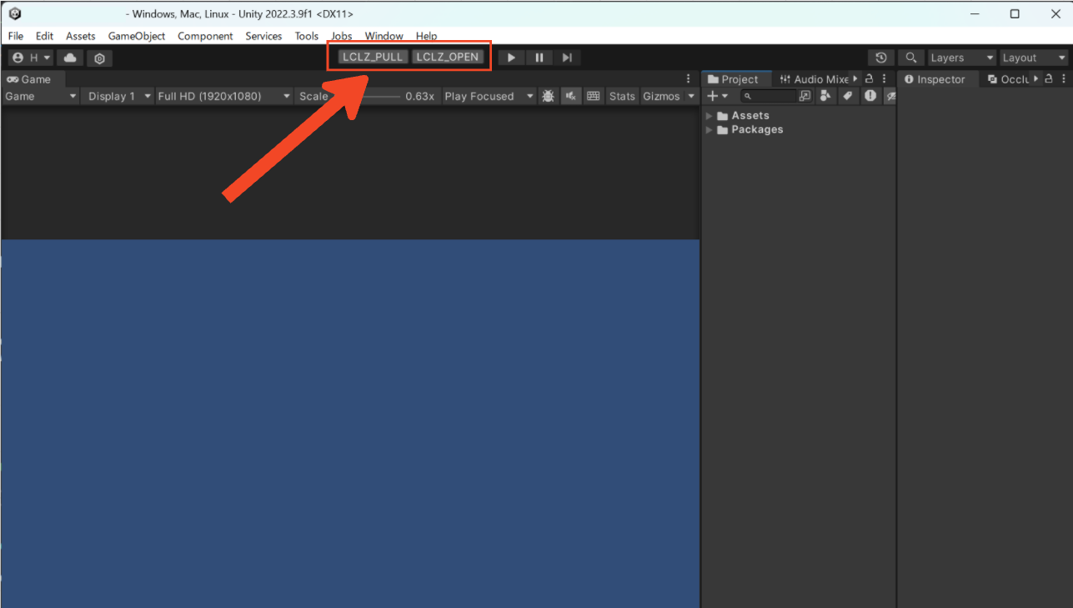Toggle the Inspector panel lock
The image size is (1073, 608).
coord(1050,78)
